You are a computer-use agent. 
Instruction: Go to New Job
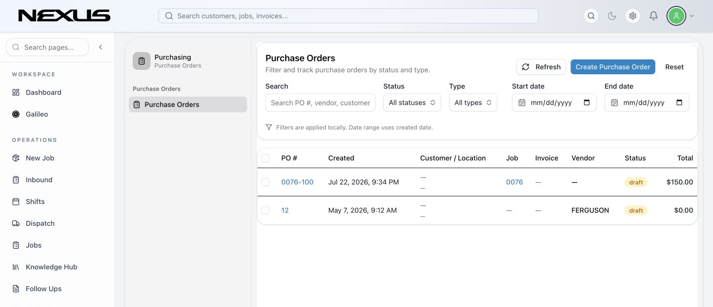coord(40,158)
